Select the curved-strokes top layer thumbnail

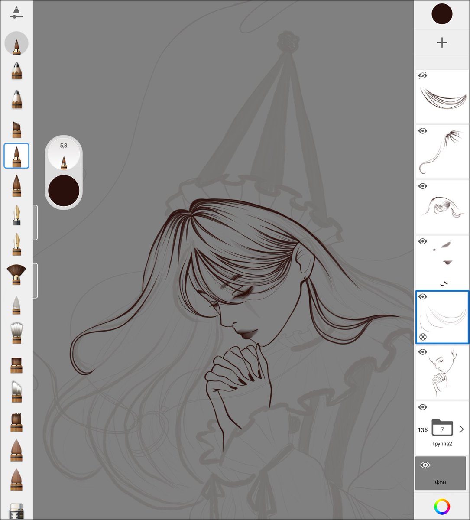[x=442, y=96]
